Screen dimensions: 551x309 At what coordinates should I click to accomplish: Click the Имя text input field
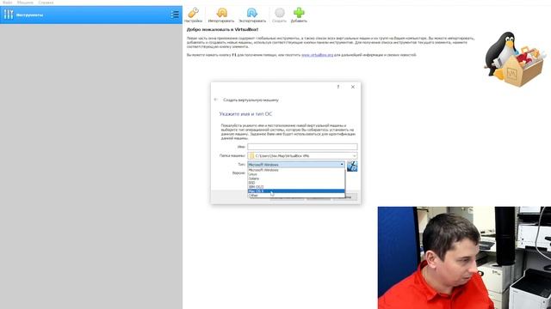(302, 147)
